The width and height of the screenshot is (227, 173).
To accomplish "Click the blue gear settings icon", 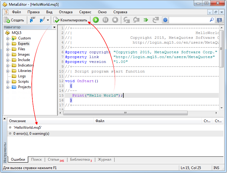I will 165,20.
